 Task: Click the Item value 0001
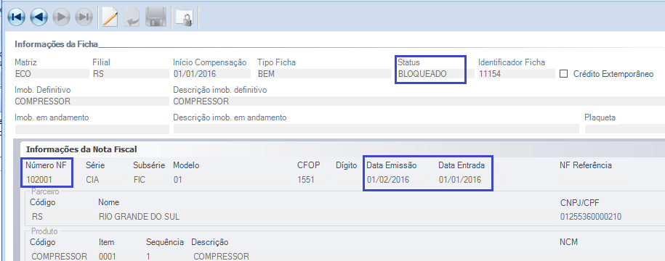point(108,257)
